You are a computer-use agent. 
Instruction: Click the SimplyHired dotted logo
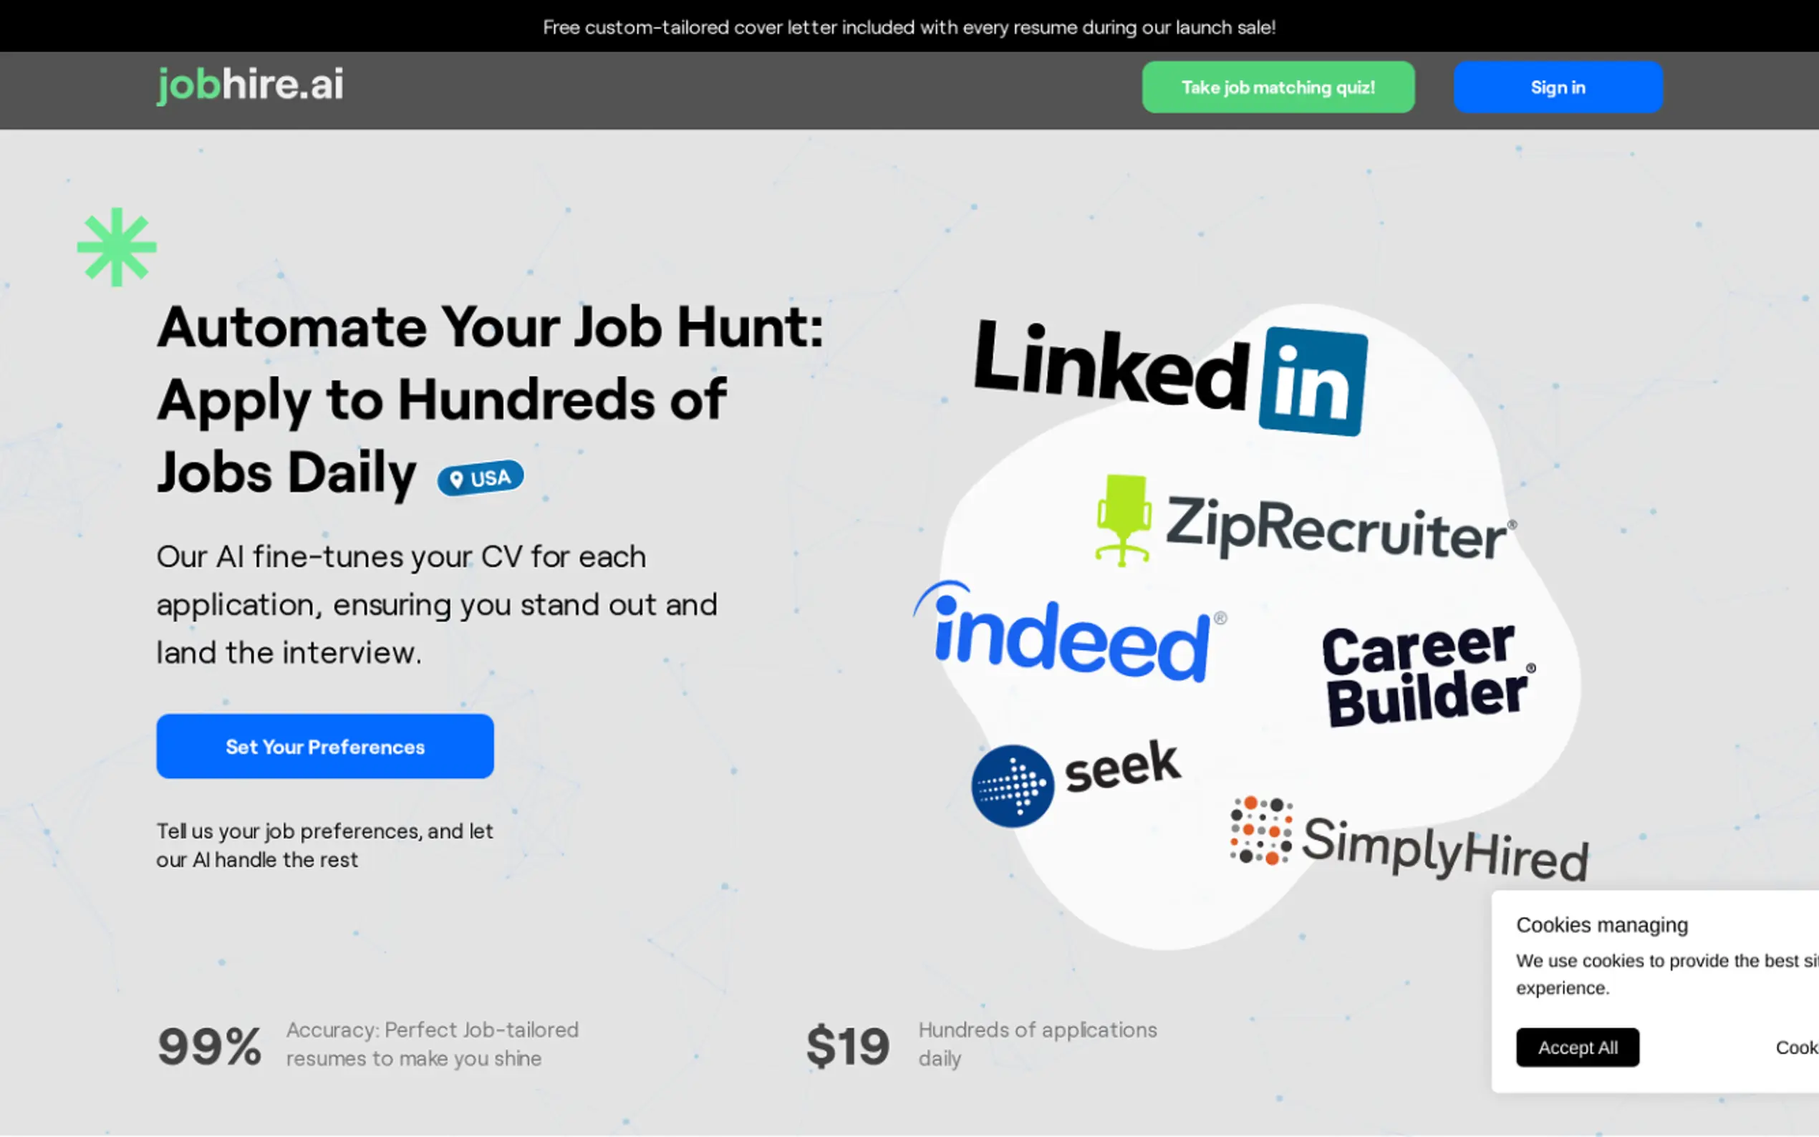[1261, 831]
